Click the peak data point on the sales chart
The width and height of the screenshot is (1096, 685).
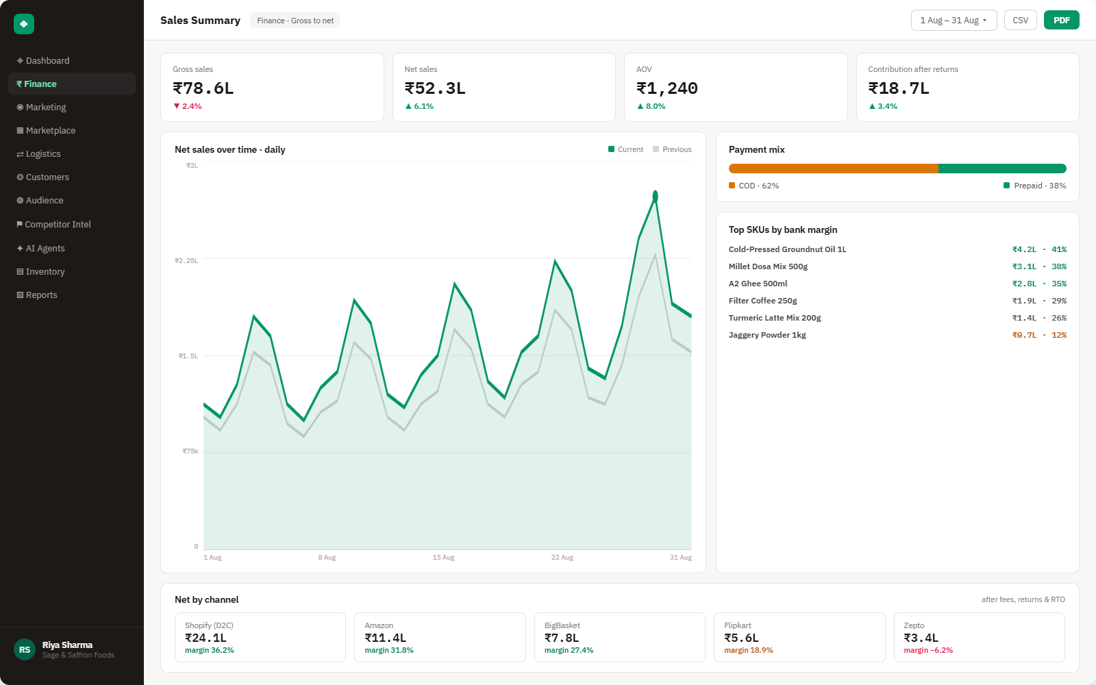click(656, 197)
